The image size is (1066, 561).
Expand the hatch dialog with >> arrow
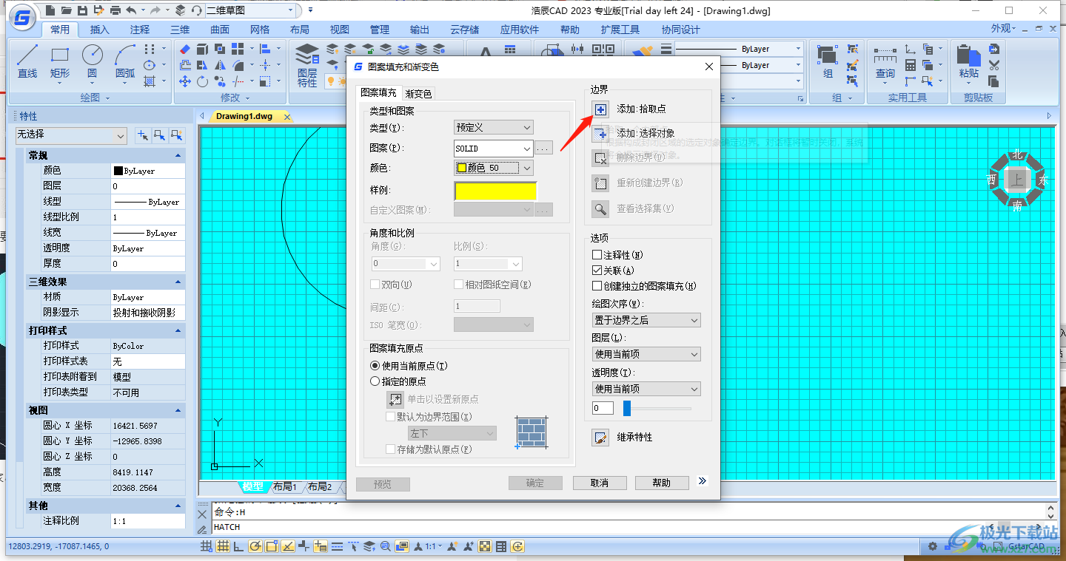[703, 481]
